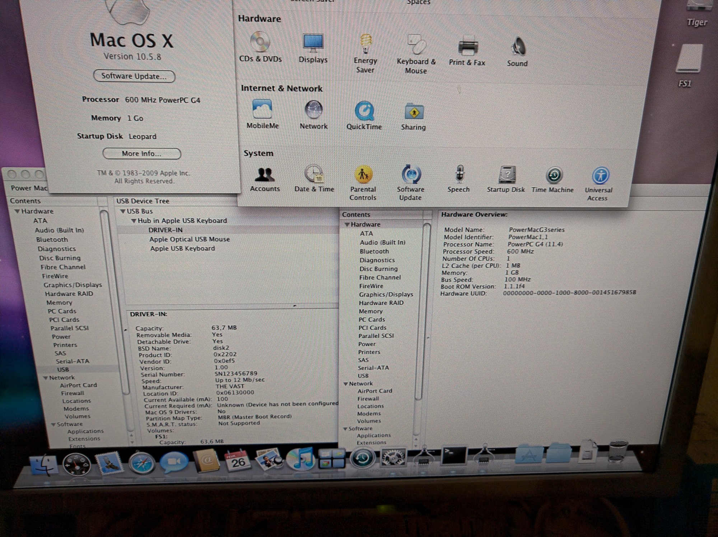The image size is (718, 537).
Task: Select Apple Optical USB Mouse entry
Action: (x=190, y=239)
